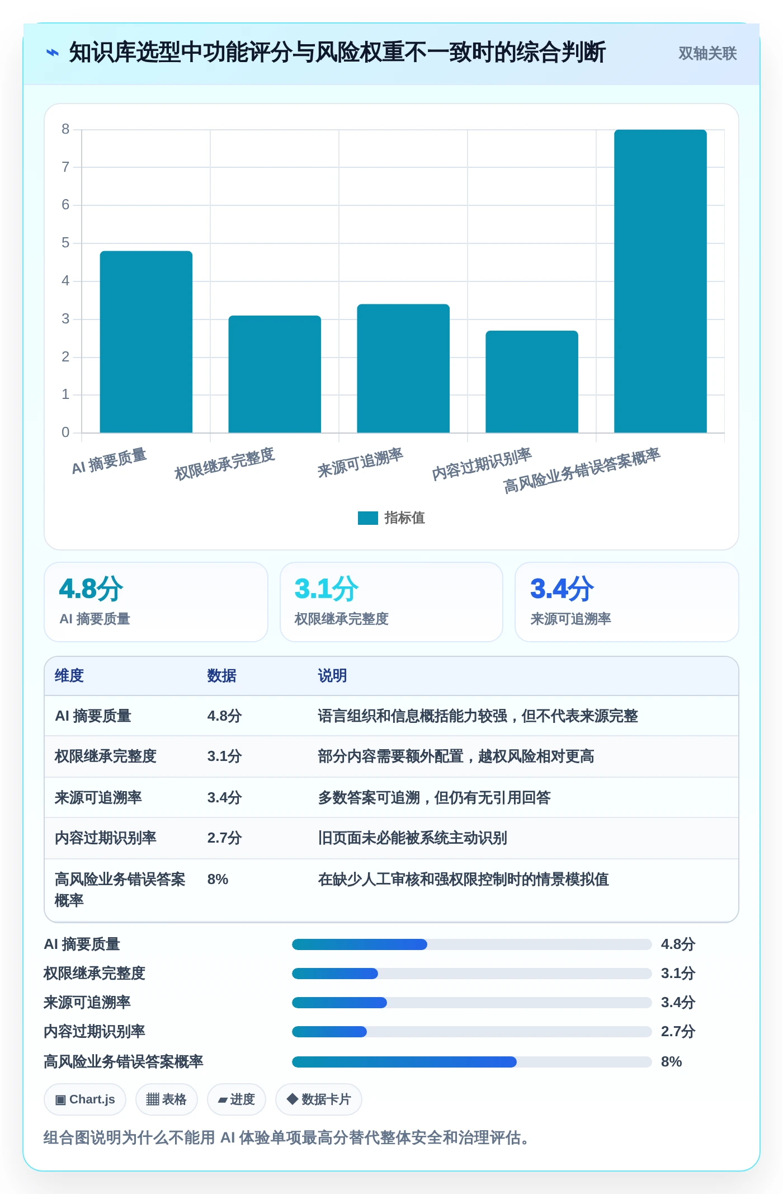
Task: Click the 内容过期识别率 bar in the chart
Action: click(532, 382)
